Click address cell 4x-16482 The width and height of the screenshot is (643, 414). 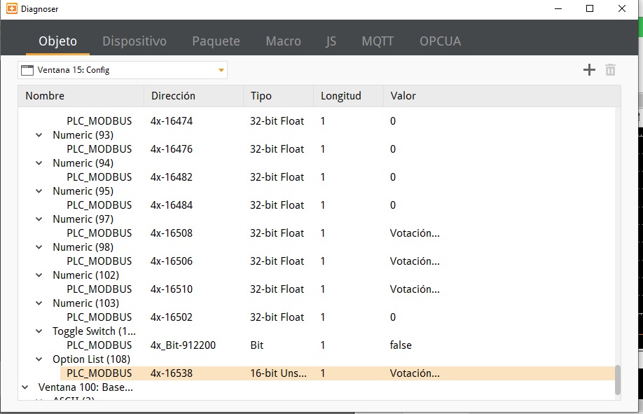[x=172, y=177]
